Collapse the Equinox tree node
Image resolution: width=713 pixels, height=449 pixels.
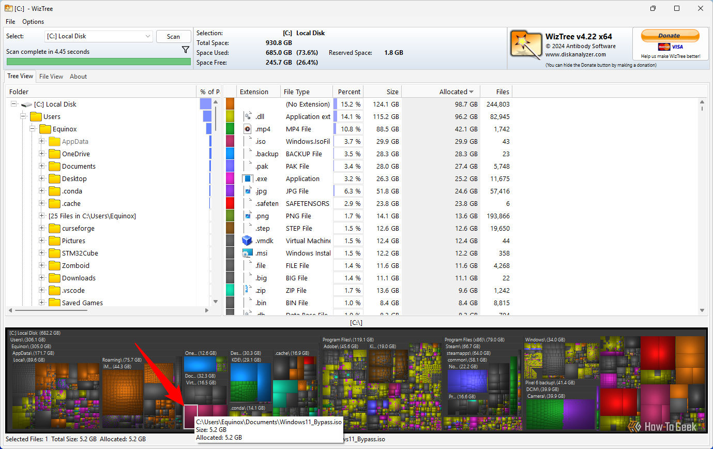click(33, 129)
